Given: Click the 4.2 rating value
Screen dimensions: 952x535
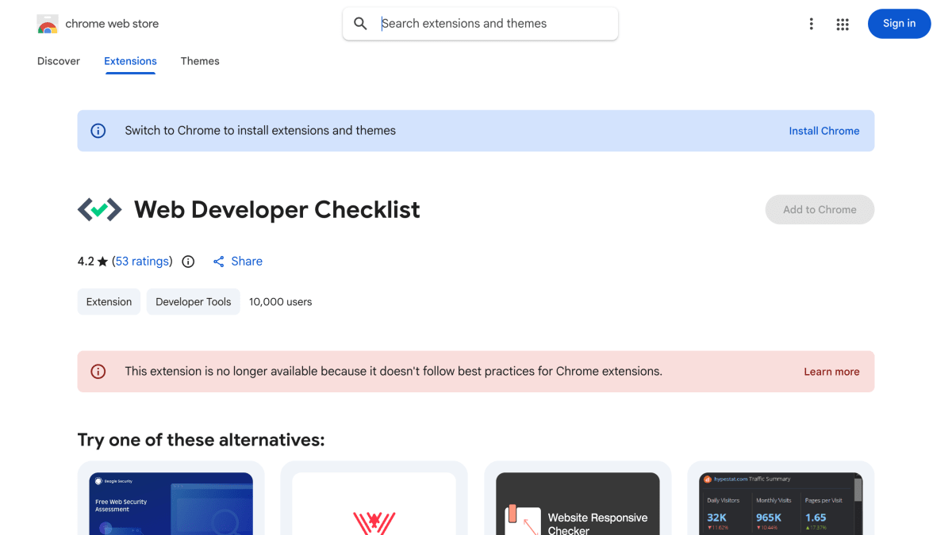Looking at the screenshot, I should (86, 262).
